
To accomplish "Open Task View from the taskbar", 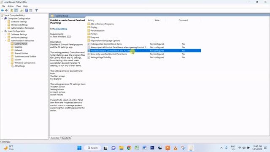I will (x=105, y=148).
